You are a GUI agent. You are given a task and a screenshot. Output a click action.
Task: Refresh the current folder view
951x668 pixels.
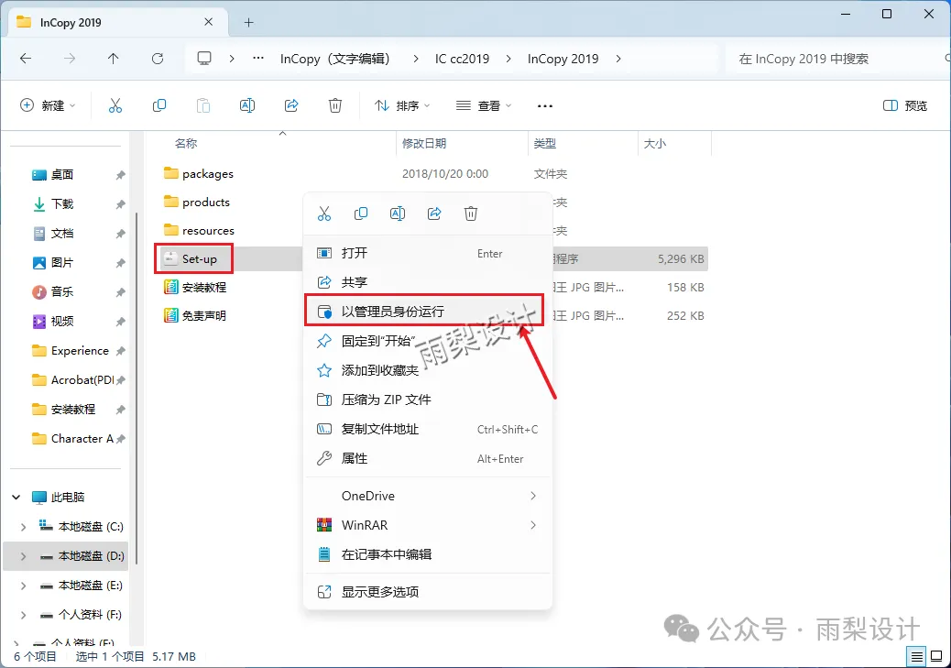pos(158,59)
